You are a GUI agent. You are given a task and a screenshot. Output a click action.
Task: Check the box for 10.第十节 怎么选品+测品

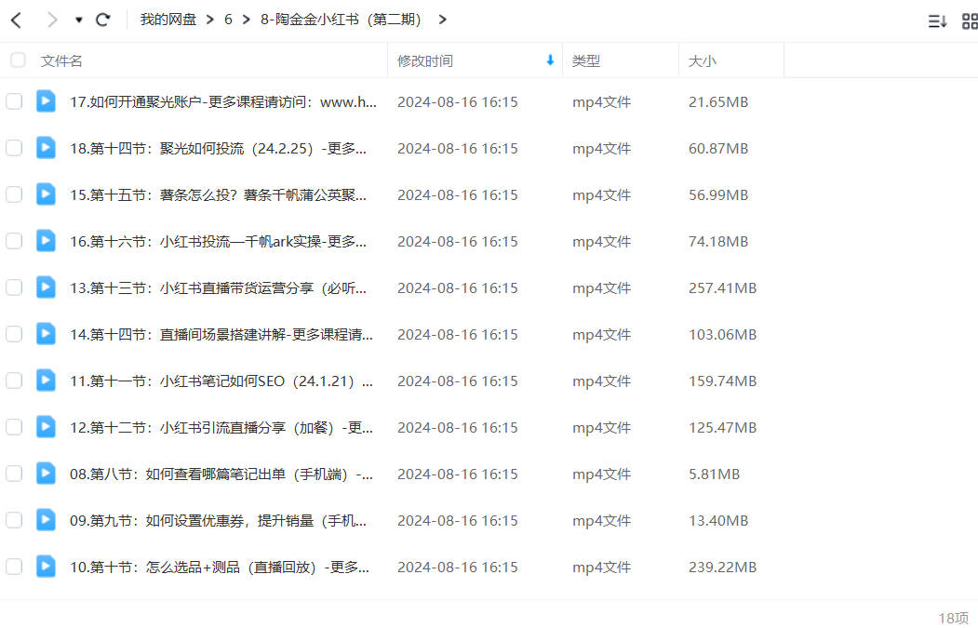click(x=14, y=567)
